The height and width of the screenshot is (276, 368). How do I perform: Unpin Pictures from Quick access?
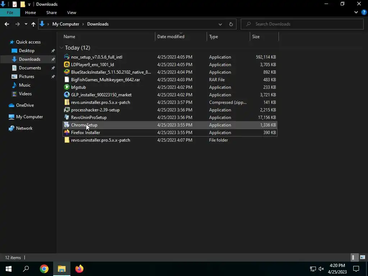click(x=53, y=77)
